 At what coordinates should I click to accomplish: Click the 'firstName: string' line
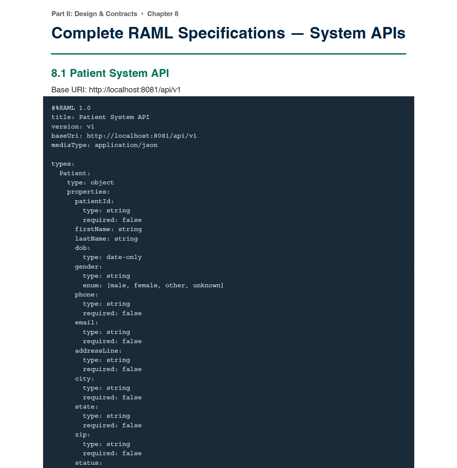pyautogui.click(x=108, y=229)
